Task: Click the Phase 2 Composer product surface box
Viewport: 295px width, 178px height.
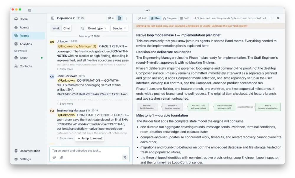Action: [268, 107]
